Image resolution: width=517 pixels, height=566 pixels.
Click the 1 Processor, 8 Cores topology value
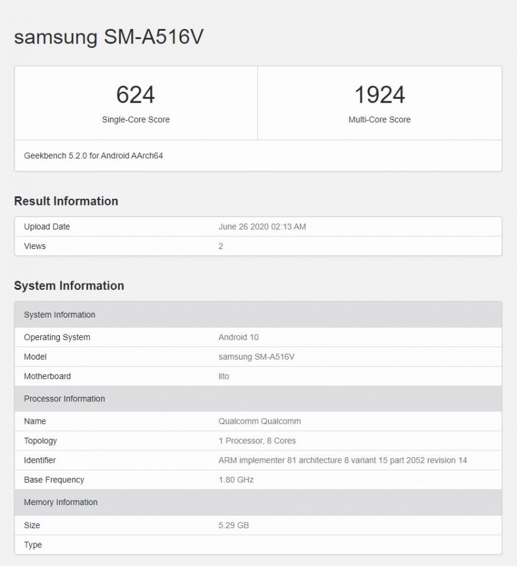click(257, 441)
